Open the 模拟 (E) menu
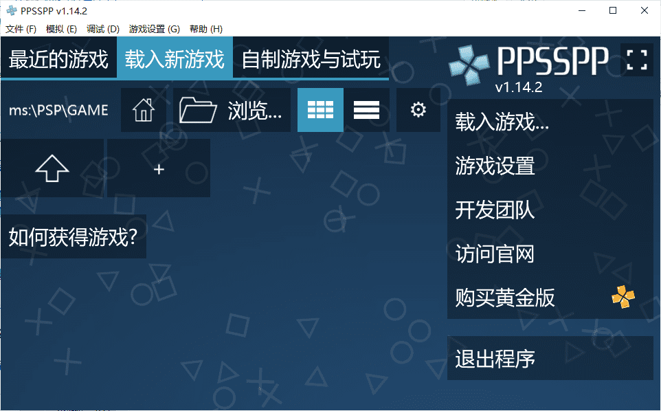The image size is (661, 411). (x=61, y=29)
